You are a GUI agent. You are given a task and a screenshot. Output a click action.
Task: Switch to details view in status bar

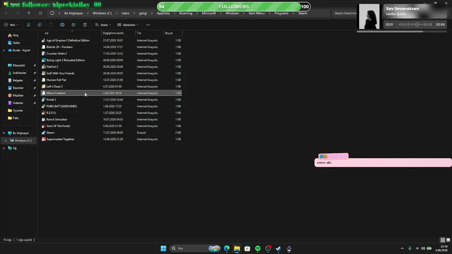(x=442, y=240)
